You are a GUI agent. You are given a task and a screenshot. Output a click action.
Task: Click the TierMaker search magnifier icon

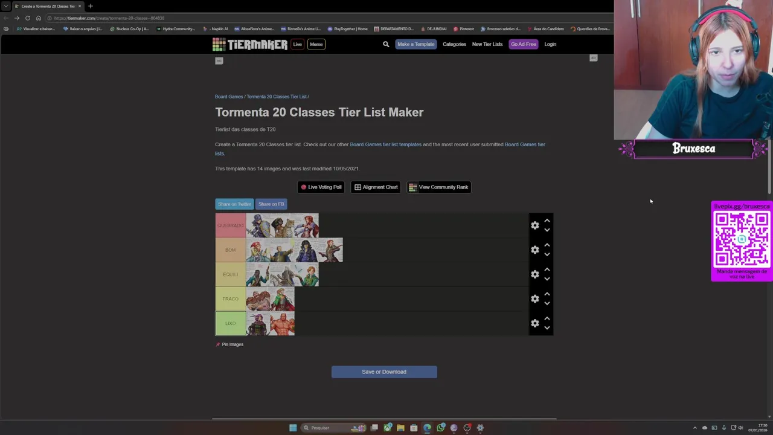tap(386, 44)
